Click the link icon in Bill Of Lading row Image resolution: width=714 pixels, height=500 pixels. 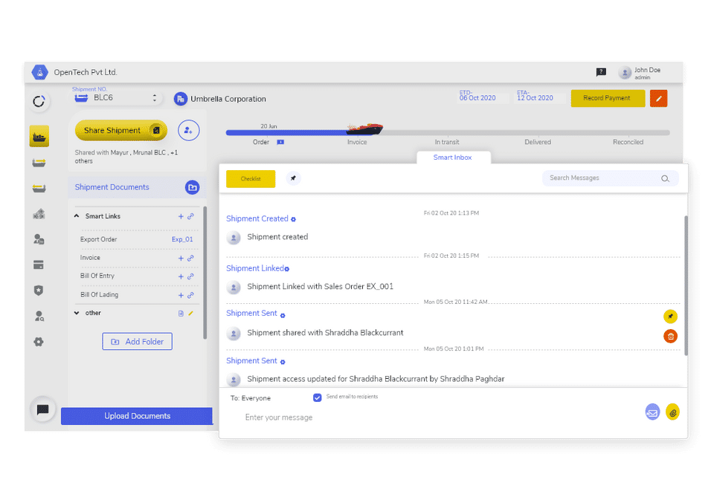click(x=191, y=295)
